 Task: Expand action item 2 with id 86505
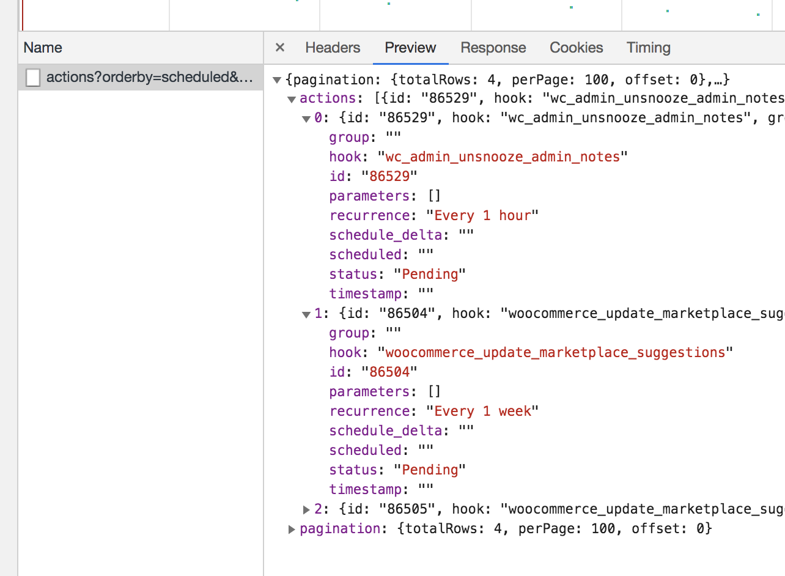point(305,509)
